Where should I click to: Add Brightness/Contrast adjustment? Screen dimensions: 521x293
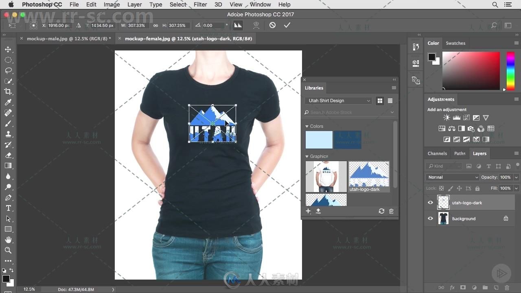pyautogui.click(x=447, y=118)
